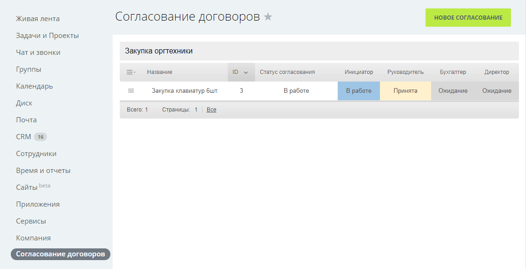Click the Директор column header
Screen dimensions: 526x269
click(x=496, y=72)
